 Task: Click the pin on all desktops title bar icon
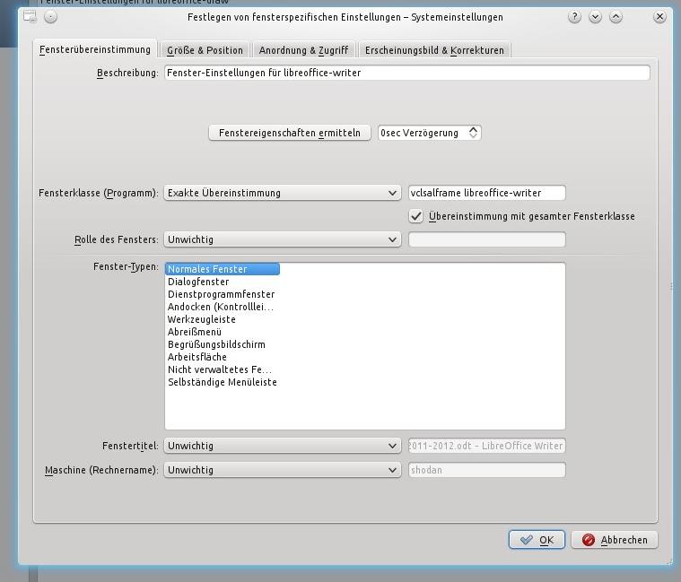(x=50, y=17)
